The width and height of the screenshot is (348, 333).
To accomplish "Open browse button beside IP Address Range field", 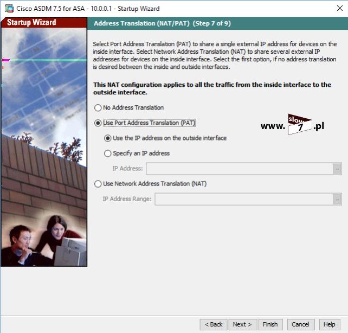I will tap(337, 199).
